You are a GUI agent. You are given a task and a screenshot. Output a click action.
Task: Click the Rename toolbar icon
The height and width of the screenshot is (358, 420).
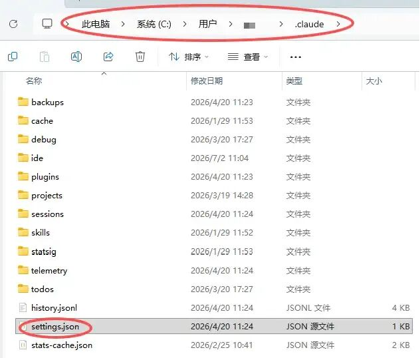click(x=76, y=57)
